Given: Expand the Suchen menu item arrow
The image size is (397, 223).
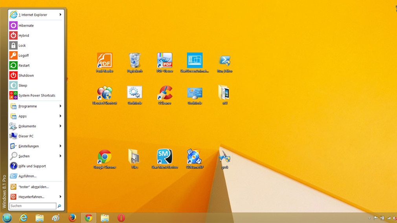Looking at the screenshot, I should pos(60,156).
